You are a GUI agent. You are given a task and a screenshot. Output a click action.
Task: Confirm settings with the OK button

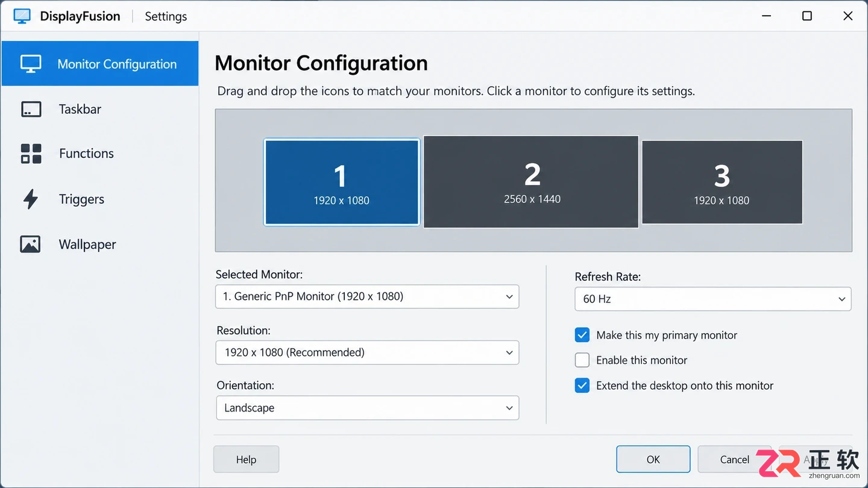tap(653, 460)
